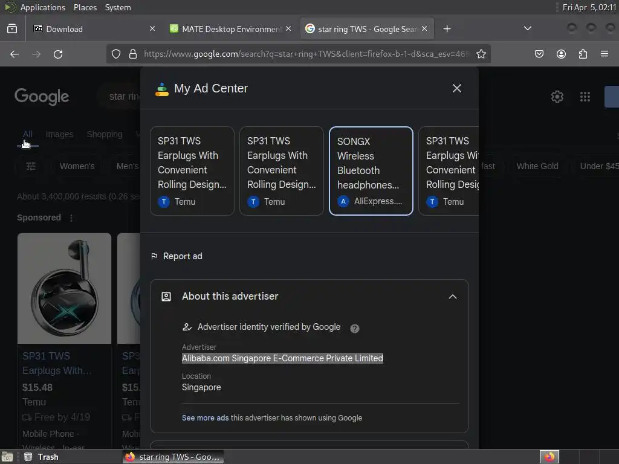Open the Firefox View icon
The image size is (619, 464).
[12, 29]
